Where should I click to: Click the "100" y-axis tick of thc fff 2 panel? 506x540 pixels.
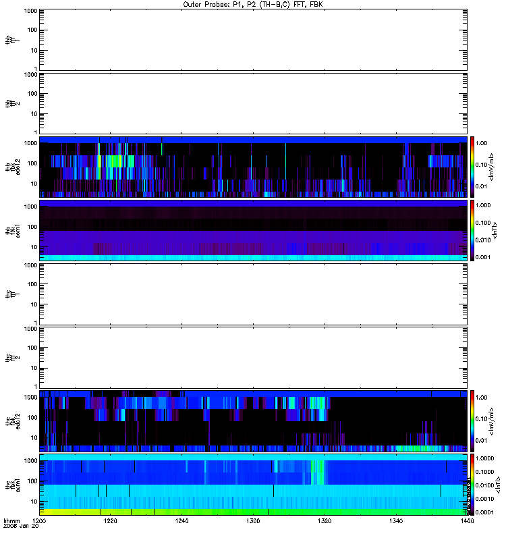[x=32, y=348]
